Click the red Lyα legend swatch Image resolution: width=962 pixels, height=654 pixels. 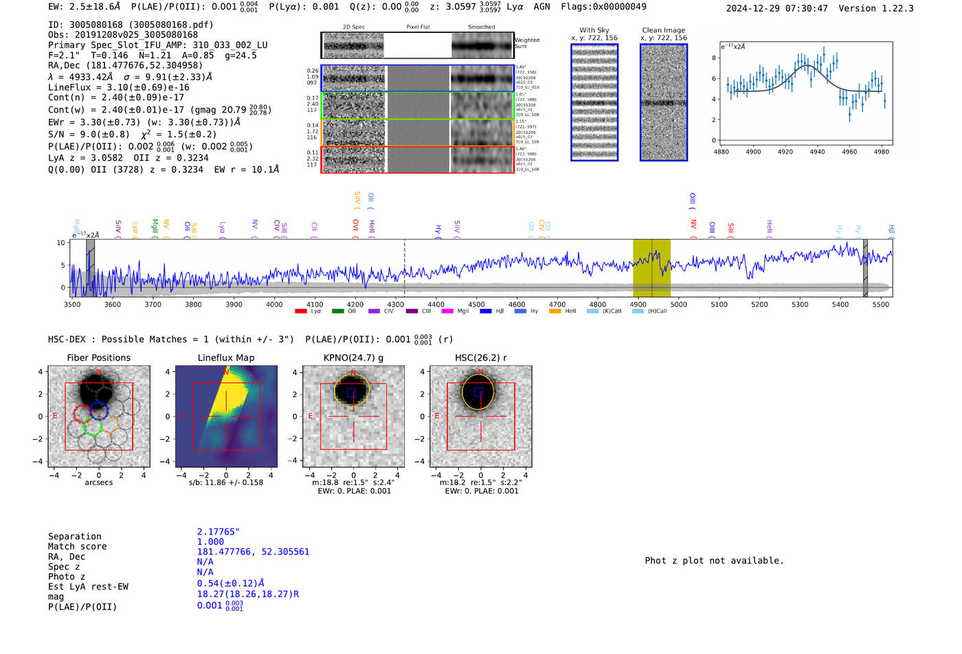click(x=300, y=312)
